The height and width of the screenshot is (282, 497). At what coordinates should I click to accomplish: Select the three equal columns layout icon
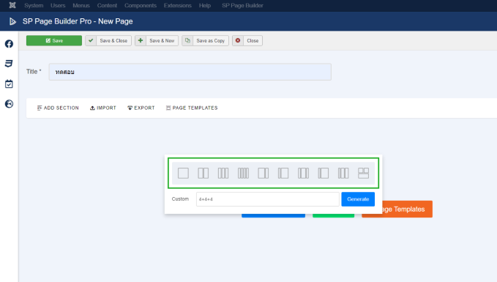(x=223, y=173)
